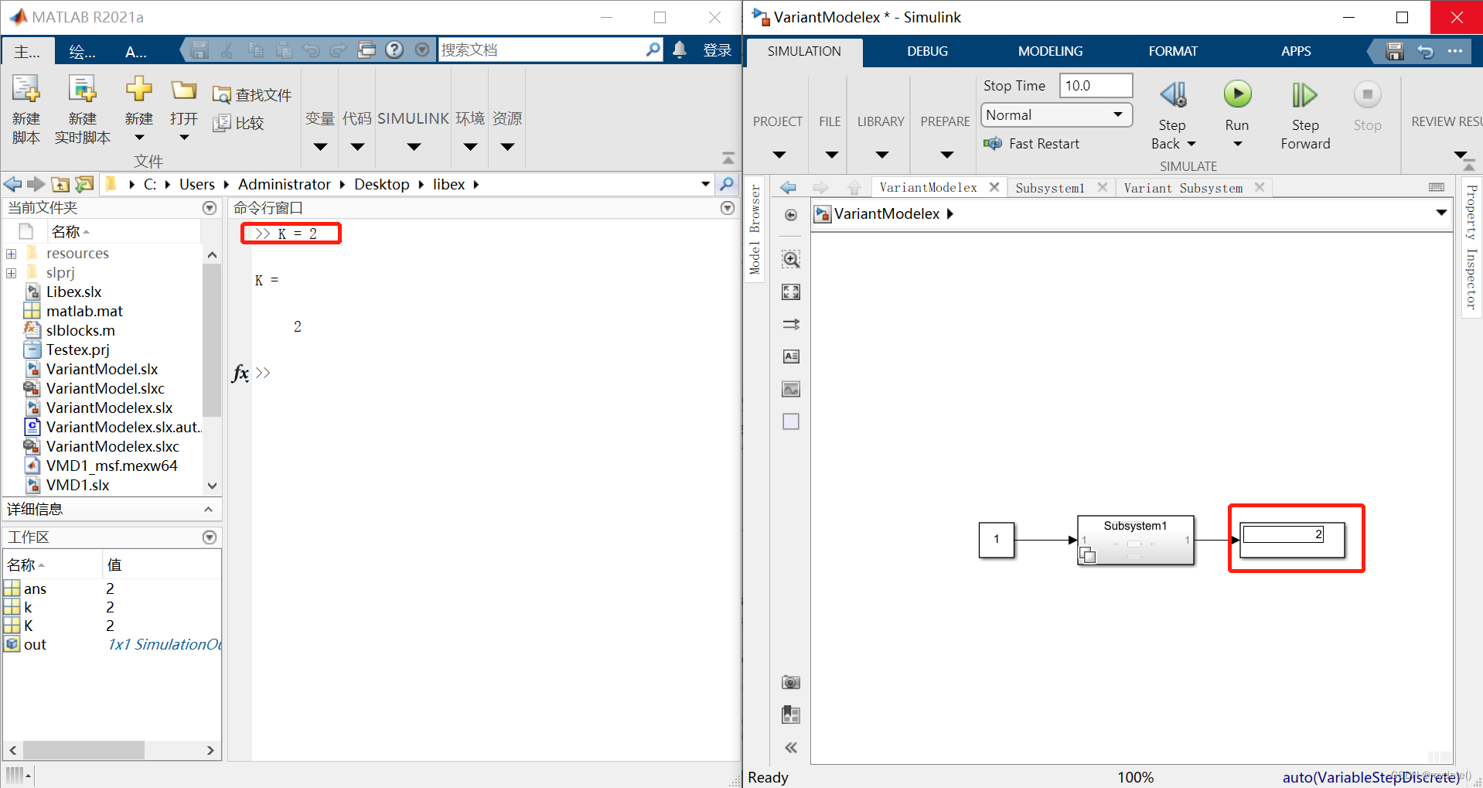1483x788 pixels.
Task: Select VariantModelex.slx in file list
Action: pyautogui.click(x=109, y=408)
